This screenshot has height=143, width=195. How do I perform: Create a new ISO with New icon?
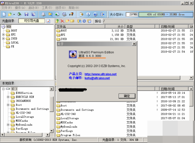(4, 14)
